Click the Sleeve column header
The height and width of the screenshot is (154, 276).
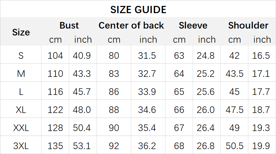point(193,26)
